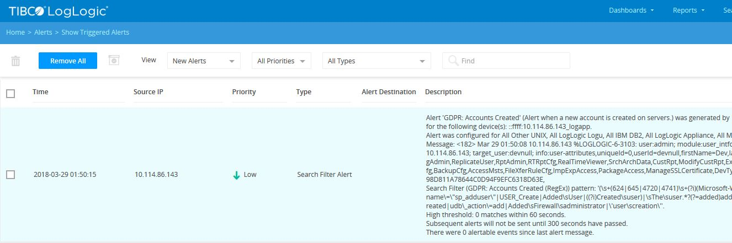The height and width of the screenshot is (243, 732).
Task: Expand the All Priorities dropdown
Action: [281, 61]
